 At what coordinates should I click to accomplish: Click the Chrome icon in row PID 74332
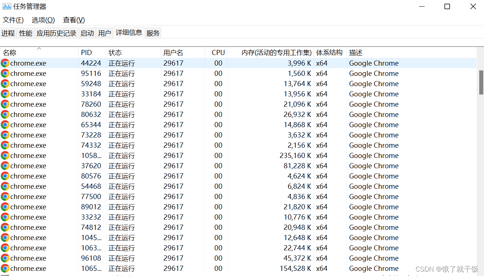click(x=5, y=145)
